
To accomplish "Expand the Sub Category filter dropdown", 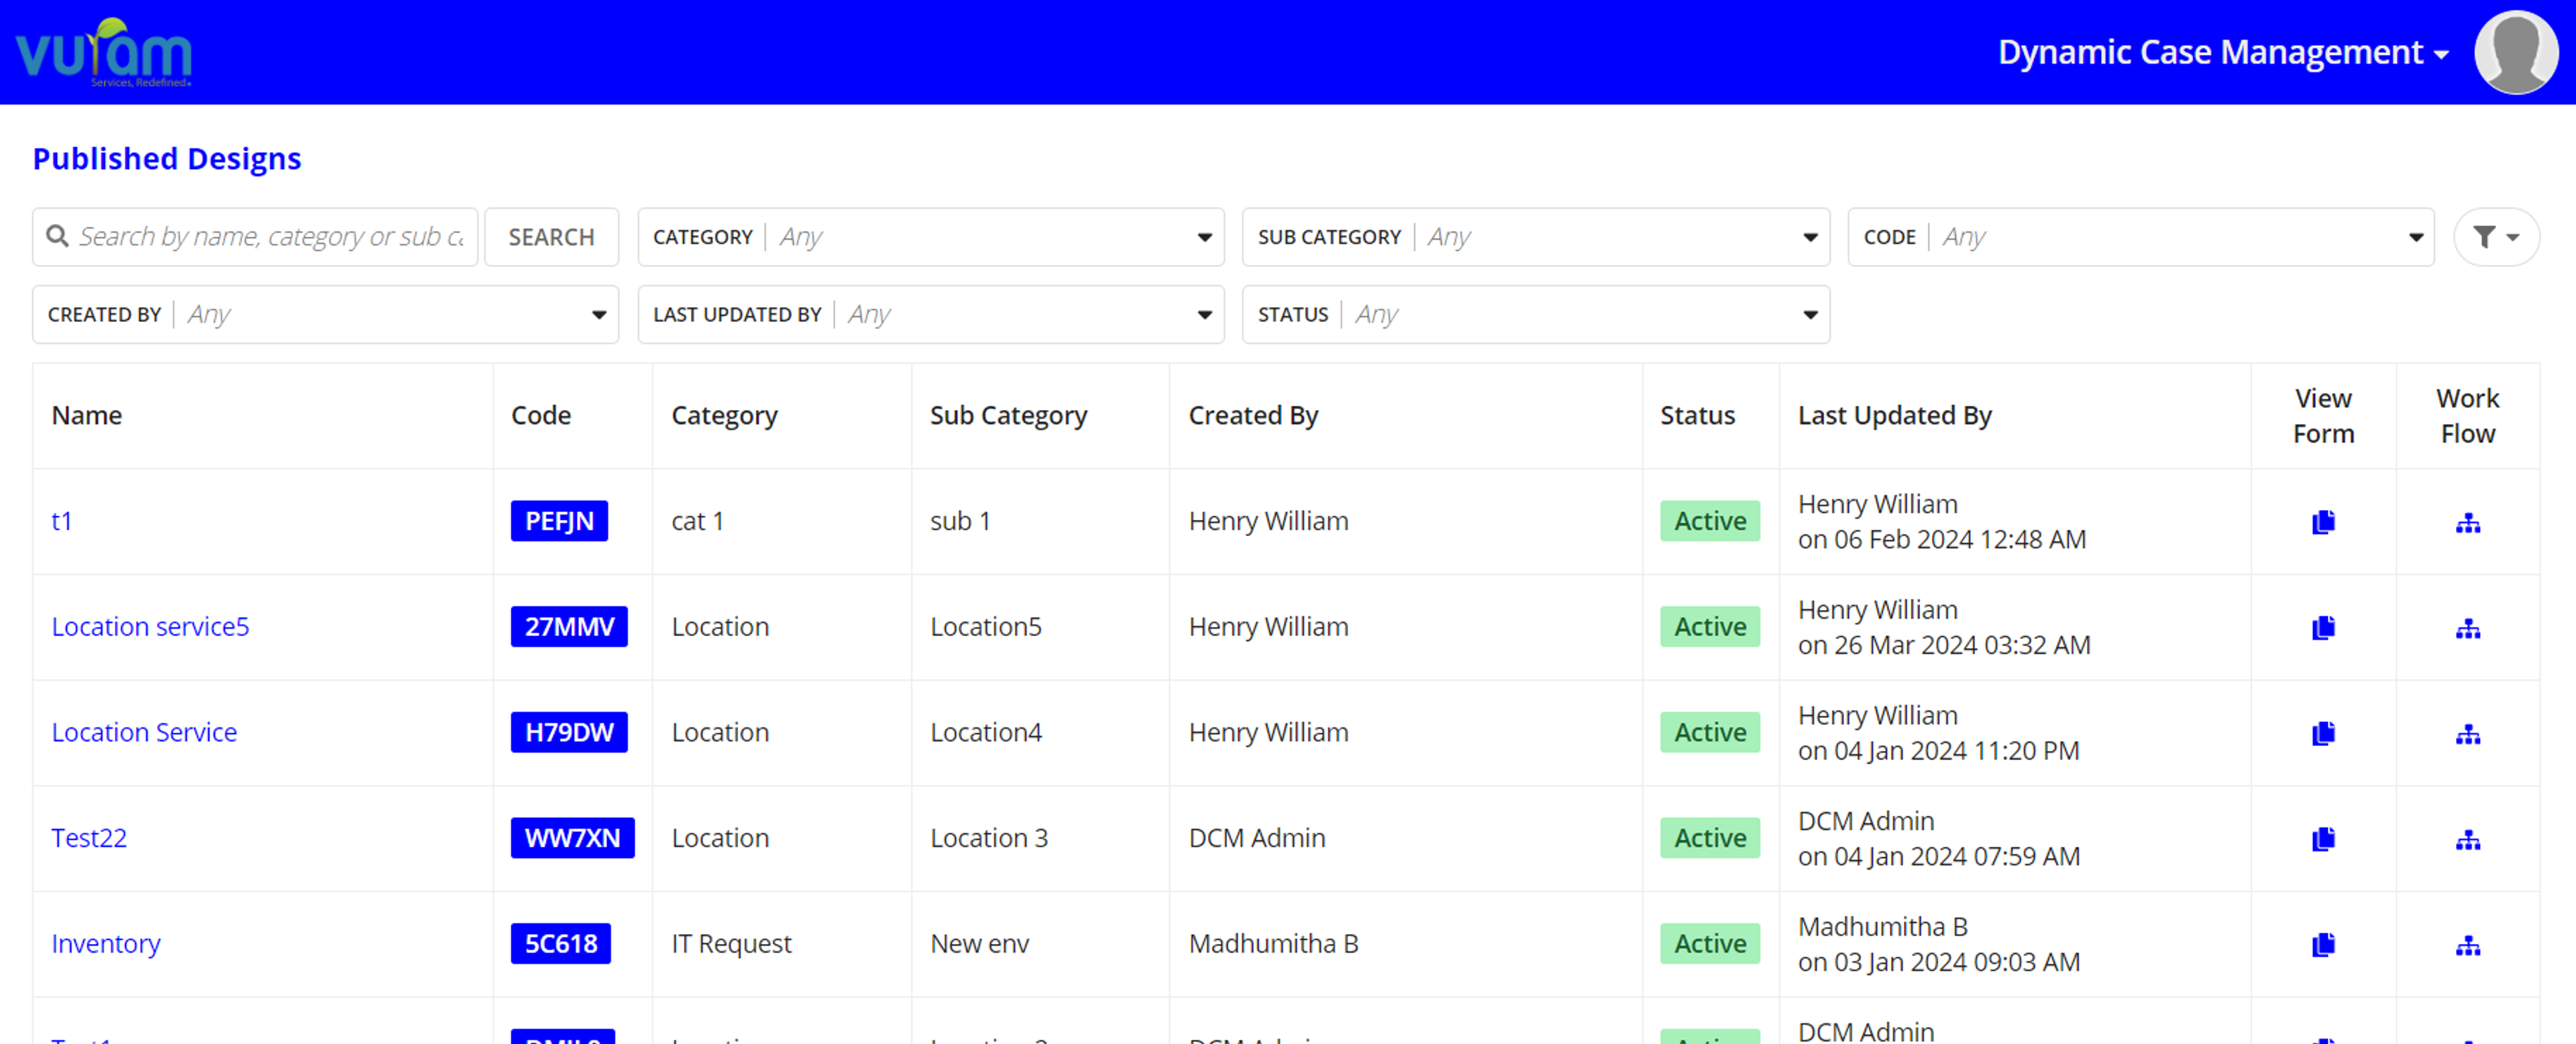I will (1535, 237).
